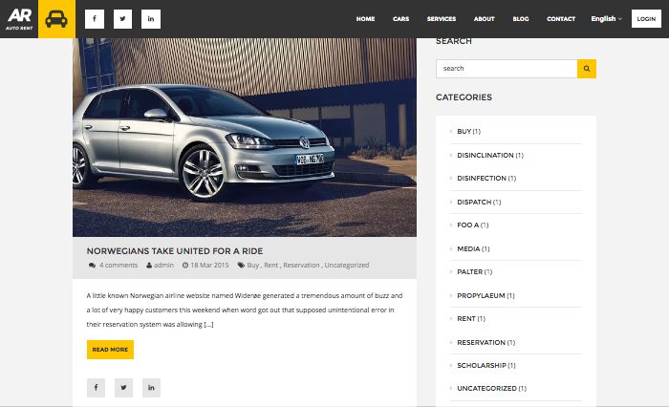Viewport: 669px width, 407px height.
Task: Open the Services menu item
Action: point(441,19)
